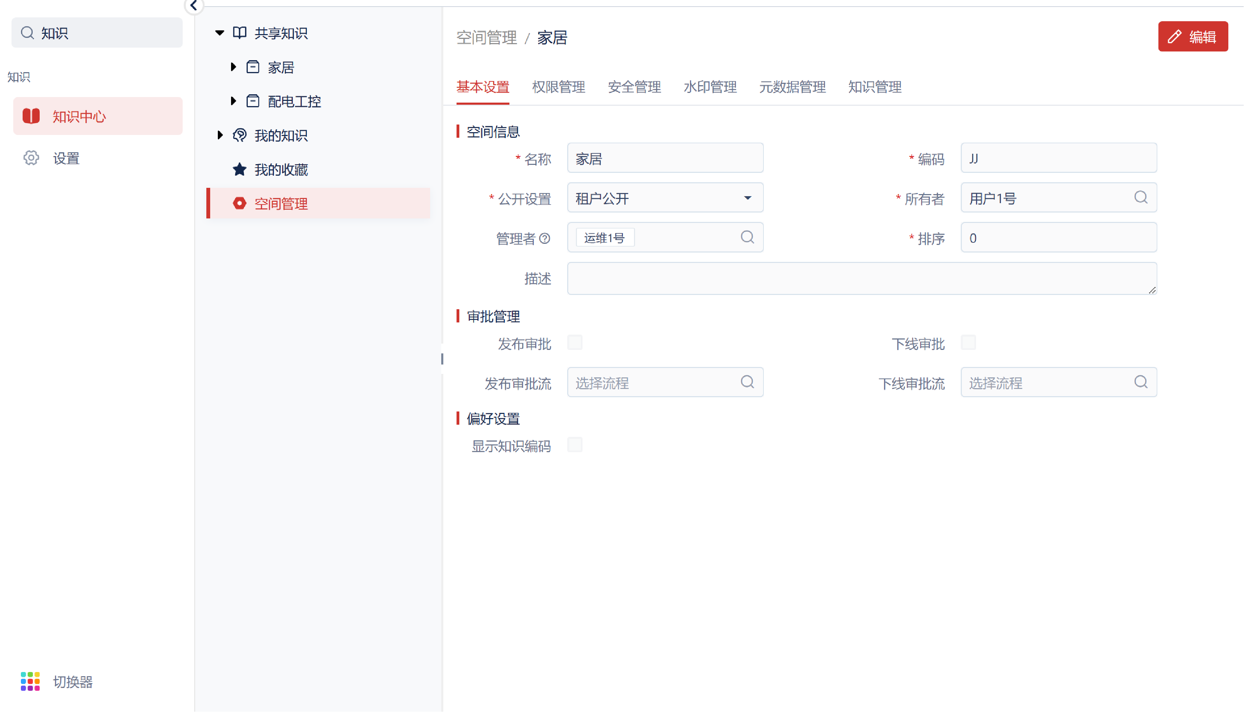Image resolution: width=1244 pixels, height=712 pixels.
Task: Click the description text area
Action: tap(862, 278)
